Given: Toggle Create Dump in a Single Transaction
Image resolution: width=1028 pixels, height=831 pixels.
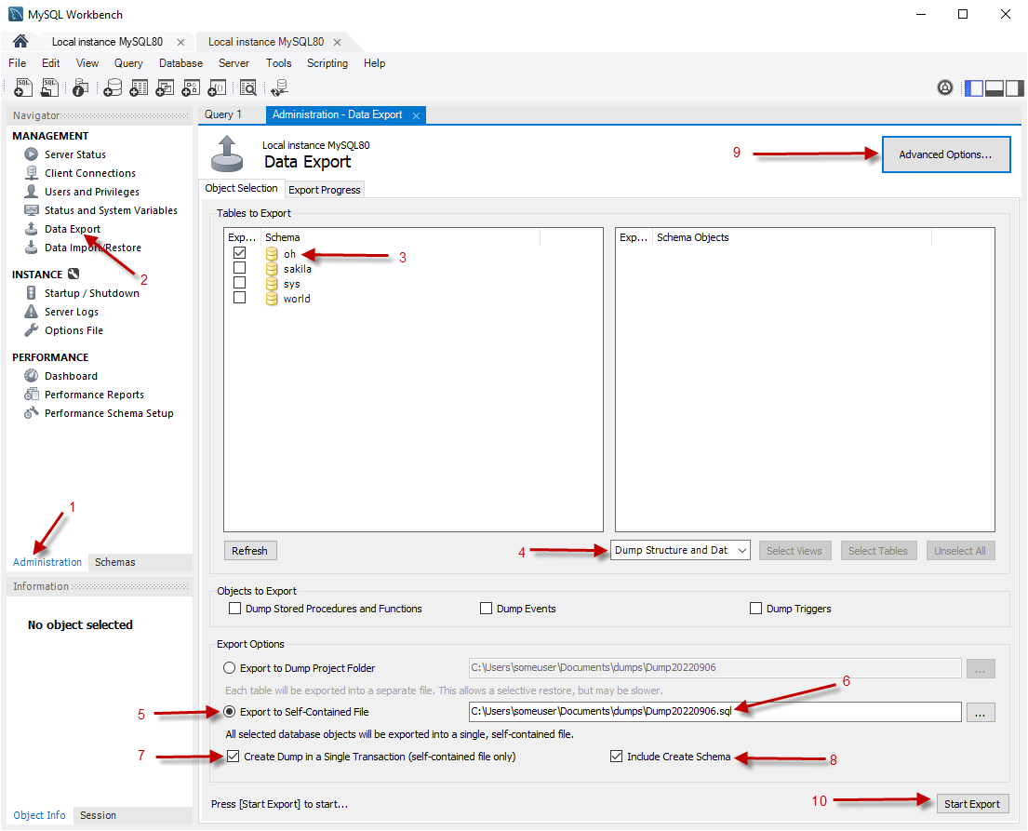Looking at the screenshot, I should [x=234, y=757].
